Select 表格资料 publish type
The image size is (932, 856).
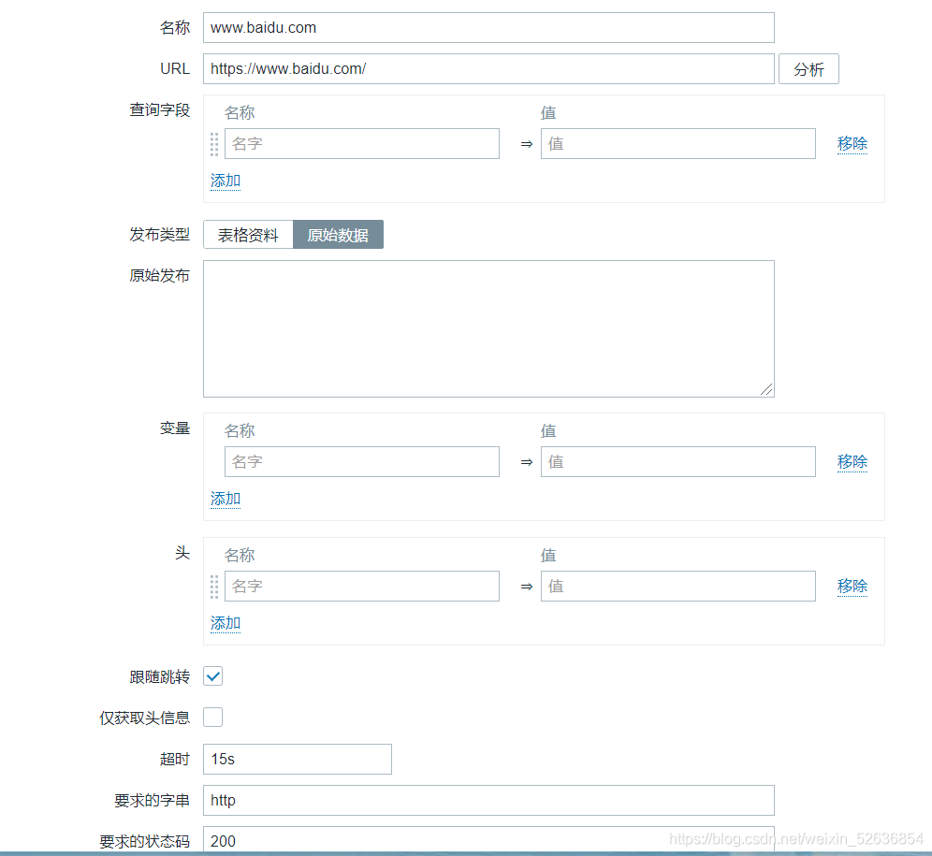248,235
